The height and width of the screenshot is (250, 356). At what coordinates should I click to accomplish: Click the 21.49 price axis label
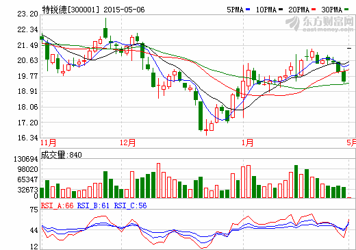27,45
